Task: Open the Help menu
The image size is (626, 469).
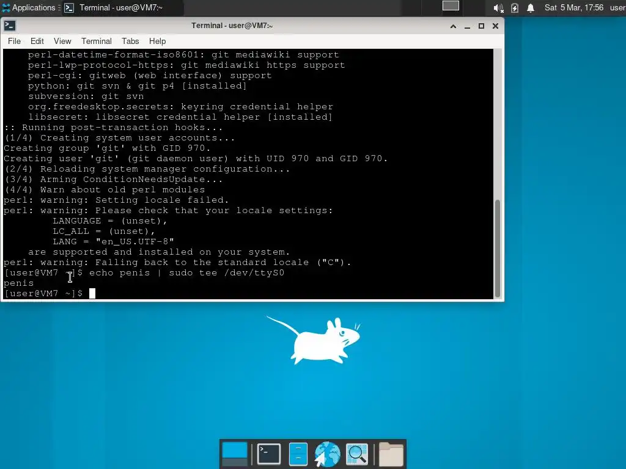Action: [157, 41]
